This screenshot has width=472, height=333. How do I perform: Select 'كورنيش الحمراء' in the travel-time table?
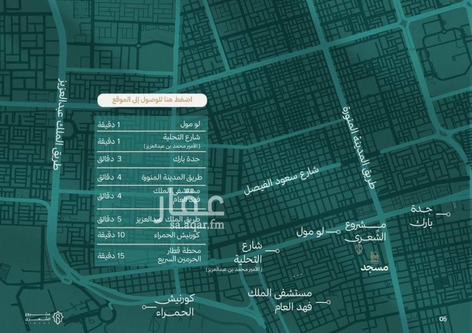coord(177,235)
